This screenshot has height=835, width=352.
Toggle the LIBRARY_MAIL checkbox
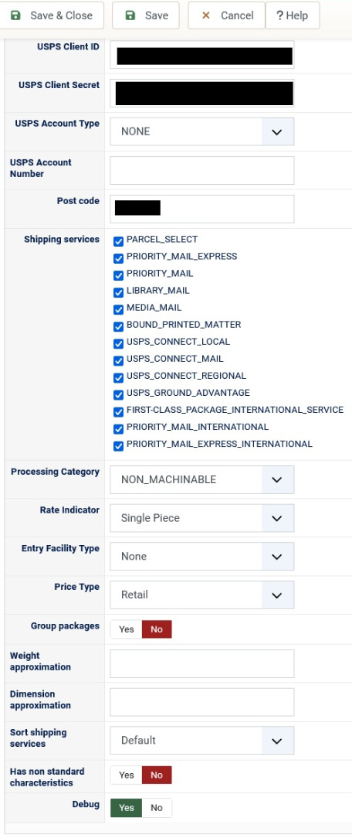pyautogui.click(x=119, y=293)
